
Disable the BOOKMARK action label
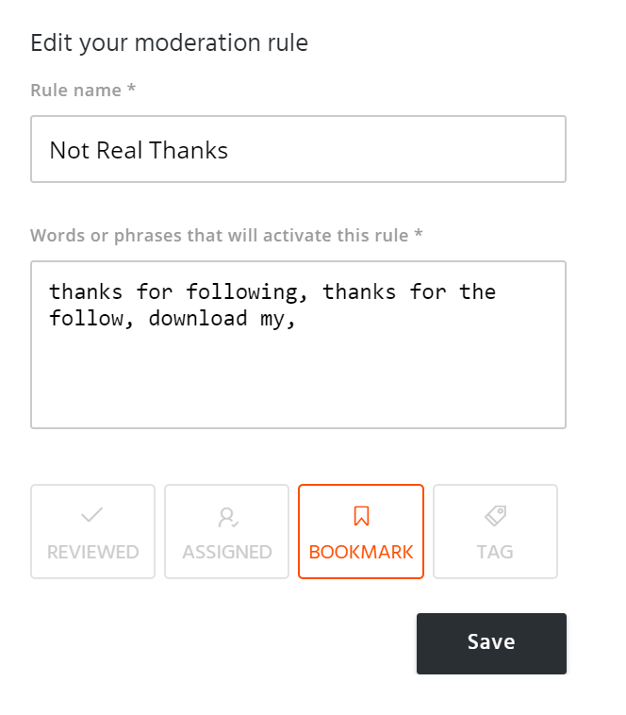click(361, 552)
